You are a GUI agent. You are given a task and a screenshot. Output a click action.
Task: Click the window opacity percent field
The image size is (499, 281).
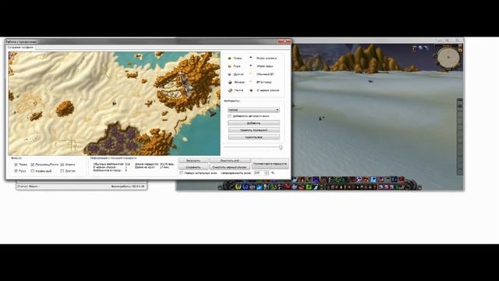(x=259, y=173)
